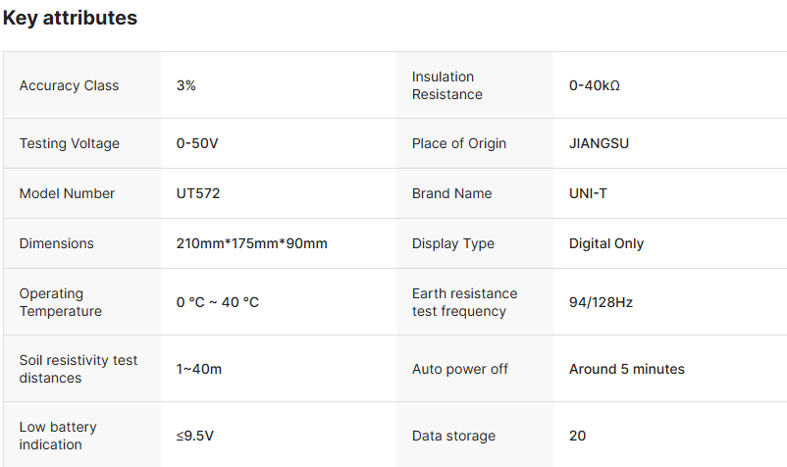787x467 pixels.
Task: Click the 1~40m distance value
Action: coord(199,369)
